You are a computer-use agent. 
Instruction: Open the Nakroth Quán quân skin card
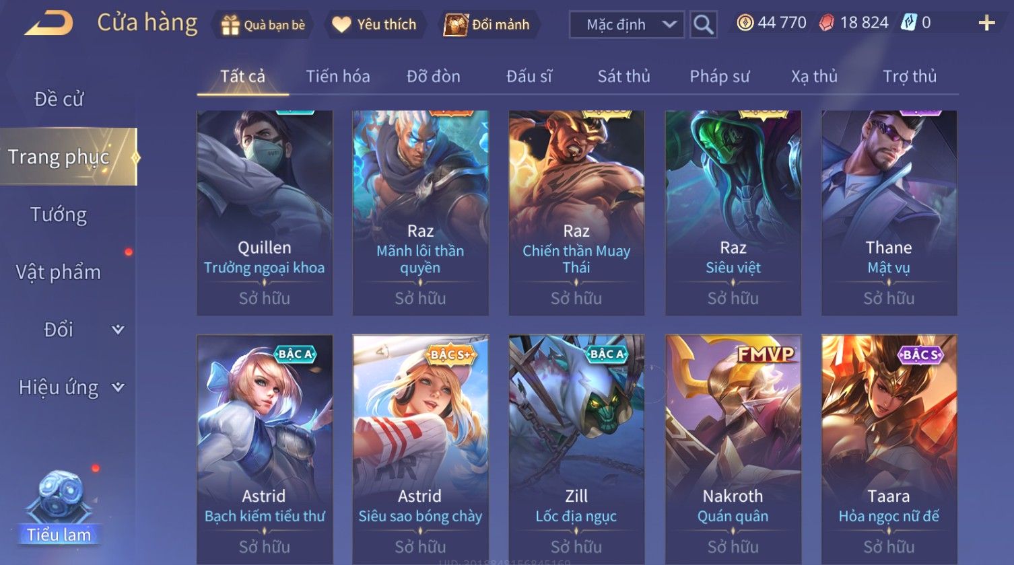pyautogui.click(x=733, y=449)
